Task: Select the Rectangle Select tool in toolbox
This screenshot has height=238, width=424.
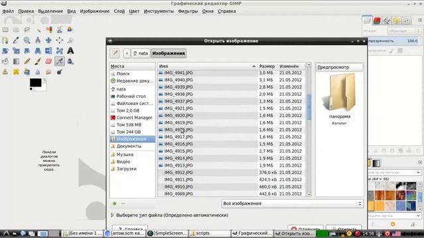Action: 5,30
